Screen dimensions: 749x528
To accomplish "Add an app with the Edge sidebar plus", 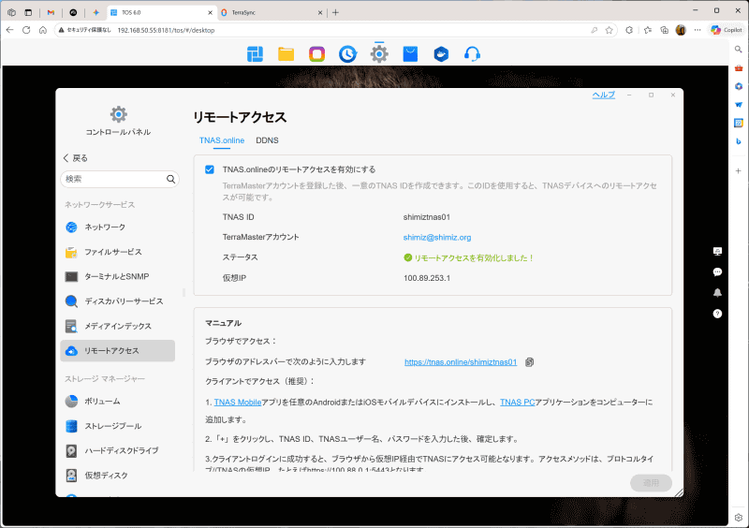I will [x=738, y=170].
